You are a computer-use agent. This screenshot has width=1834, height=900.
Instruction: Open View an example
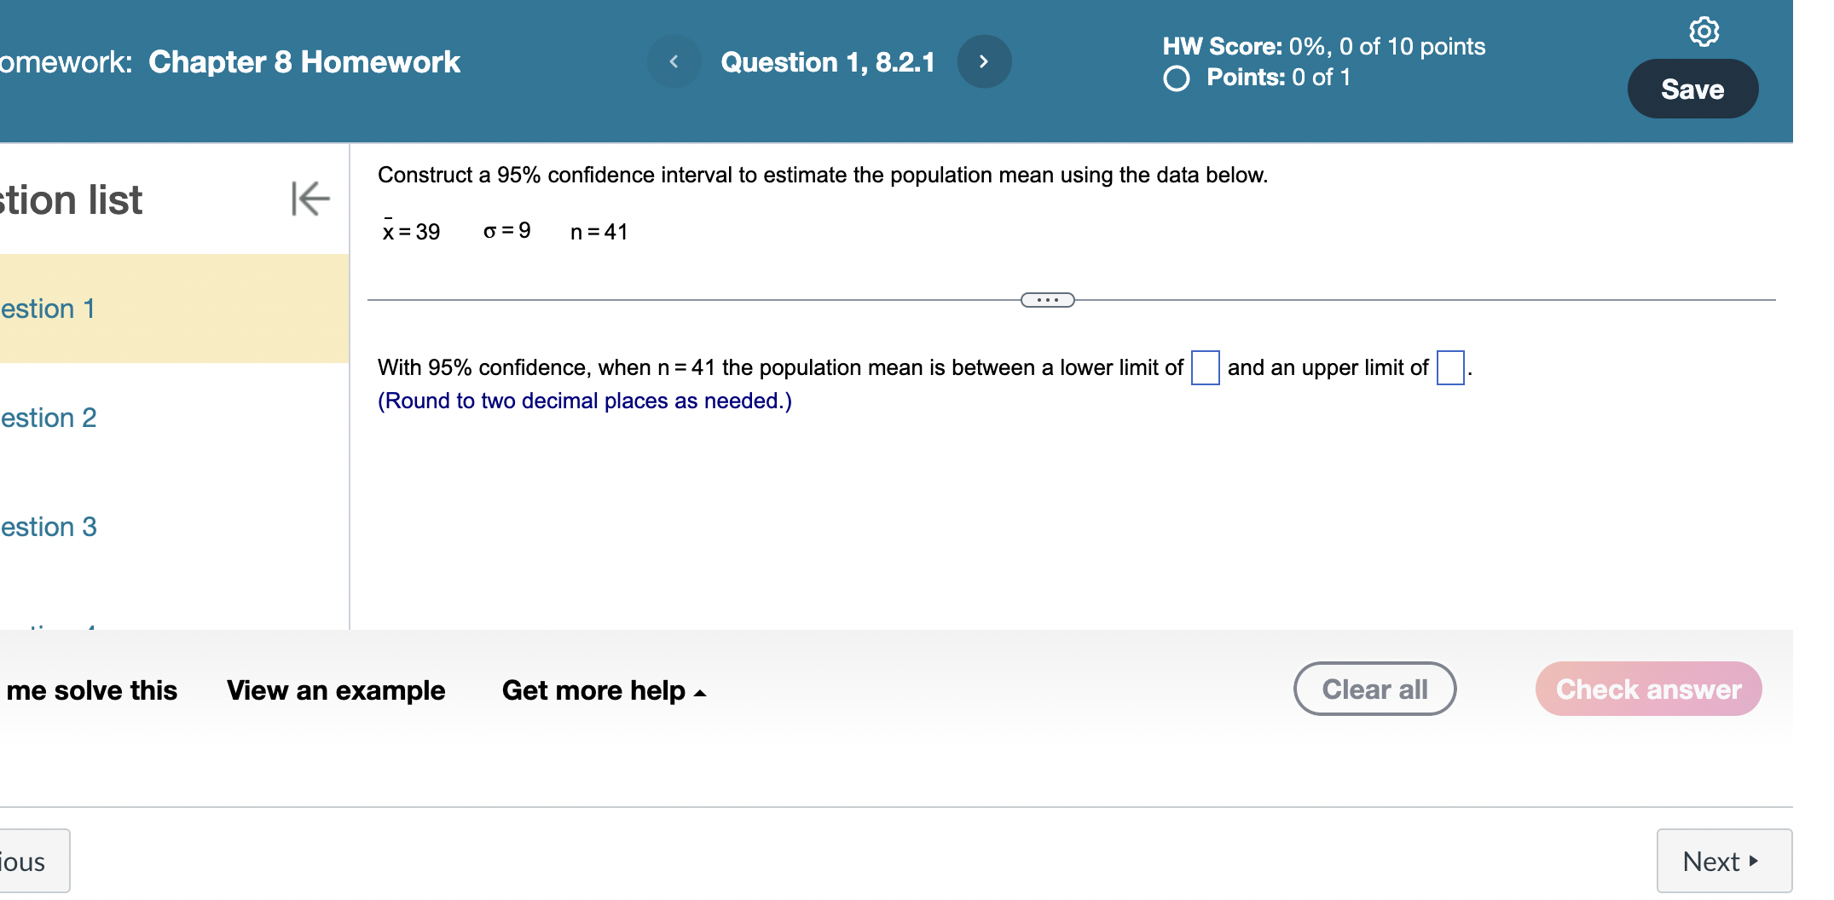click(335, 690)
